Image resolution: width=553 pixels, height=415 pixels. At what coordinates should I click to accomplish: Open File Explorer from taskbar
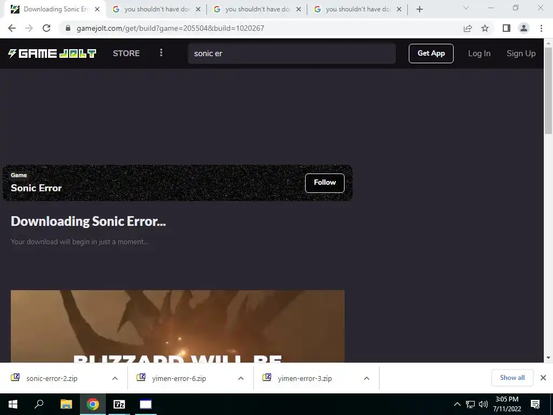point(66,404)
